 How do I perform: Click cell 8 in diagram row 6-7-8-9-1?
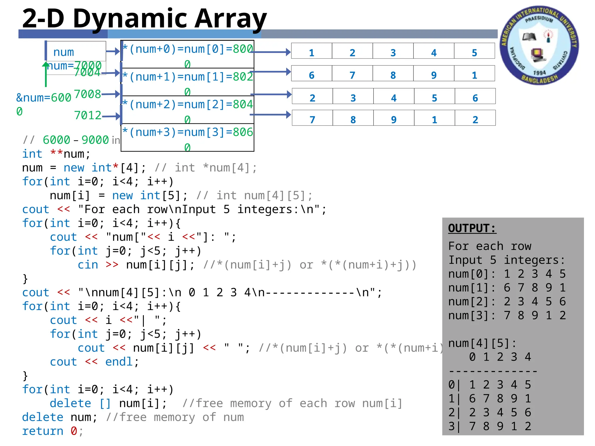(x=393, y=73)
